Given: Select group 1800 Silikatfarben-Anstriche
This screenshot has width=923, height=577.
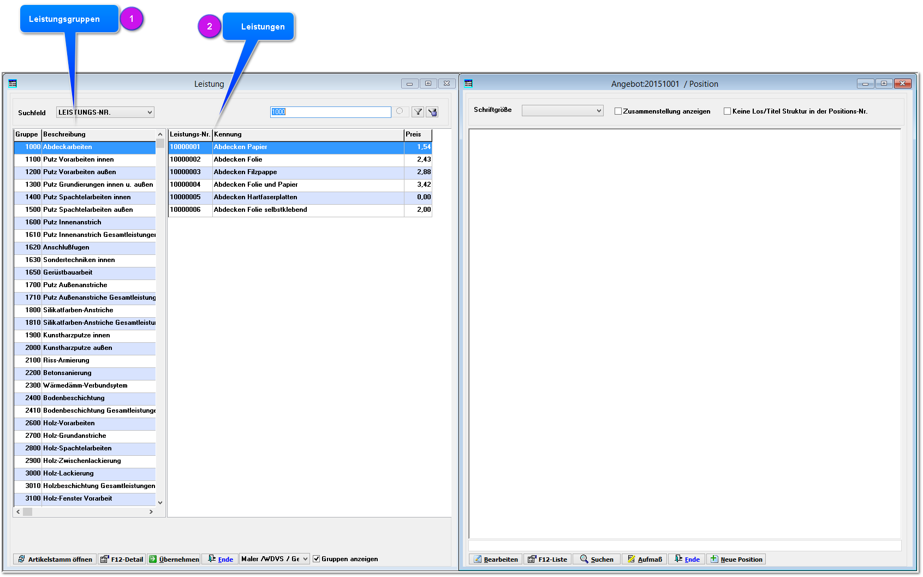Looking at the screenshot, I should pos(85,310).
